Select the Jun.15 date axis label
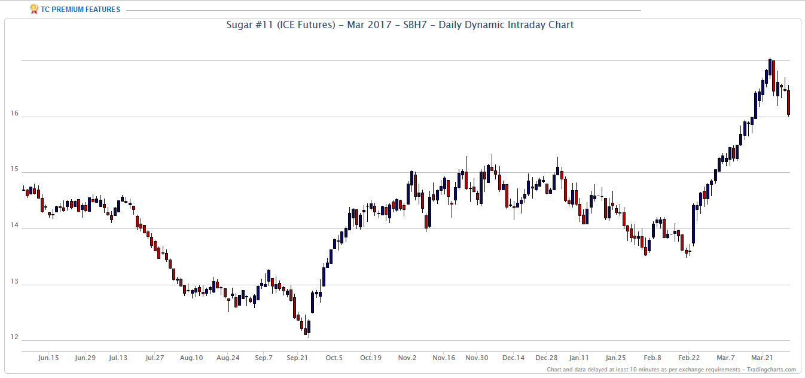The width and height of the screenshot is (805, 378). [48, 358]
